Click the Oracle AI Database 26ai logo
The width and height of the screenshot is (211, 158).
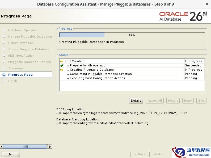pos(183,16)
